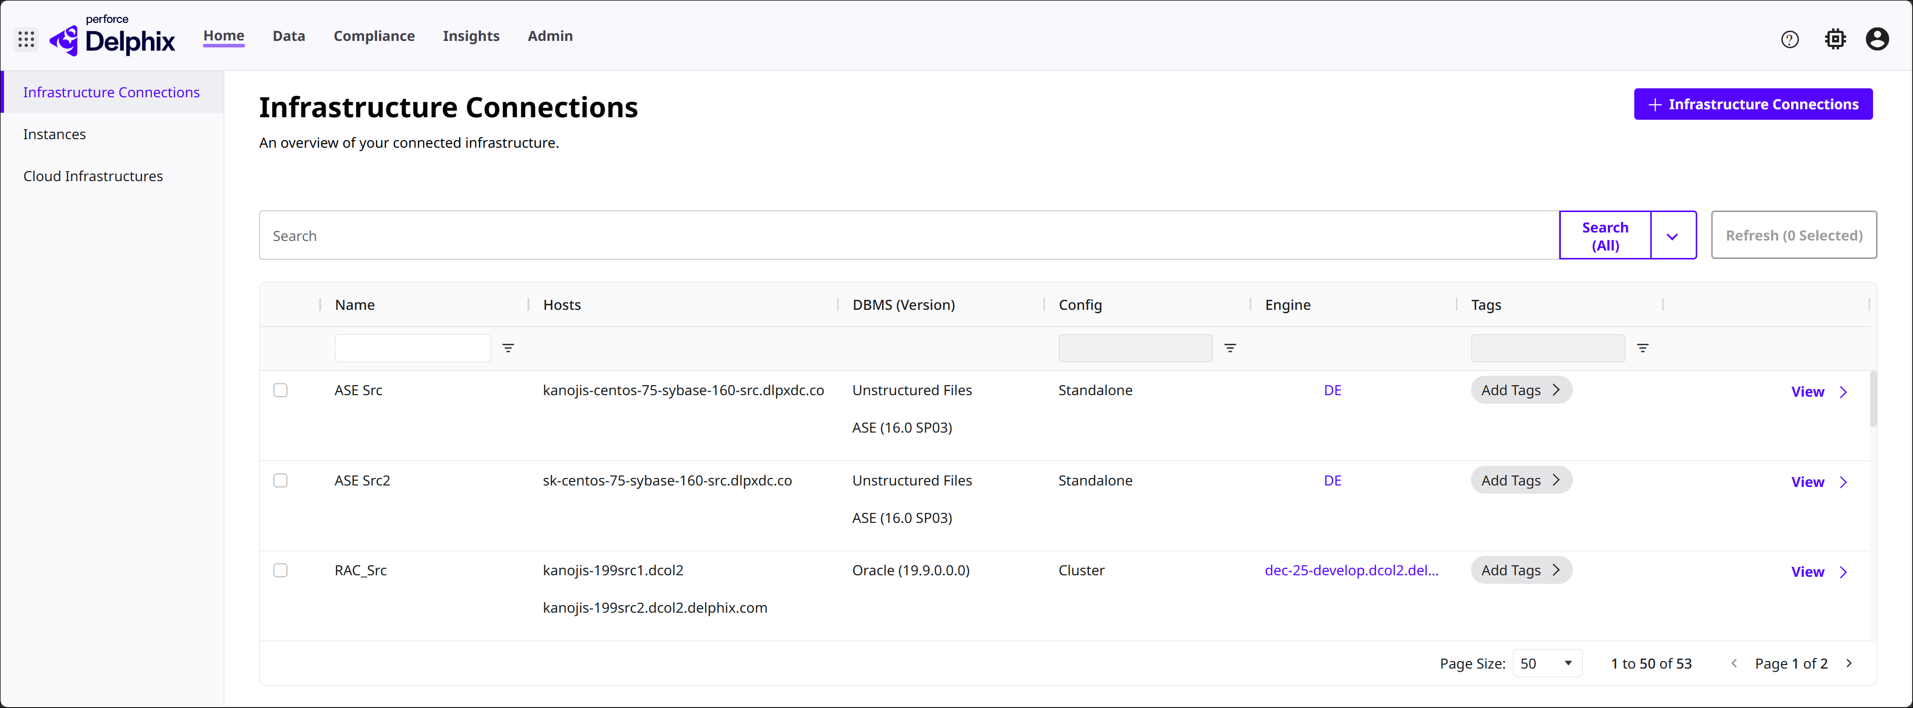Expand the Search (All) dropdown arrow
This screenshot has width=1913, height=708.
pos(1672,236)
